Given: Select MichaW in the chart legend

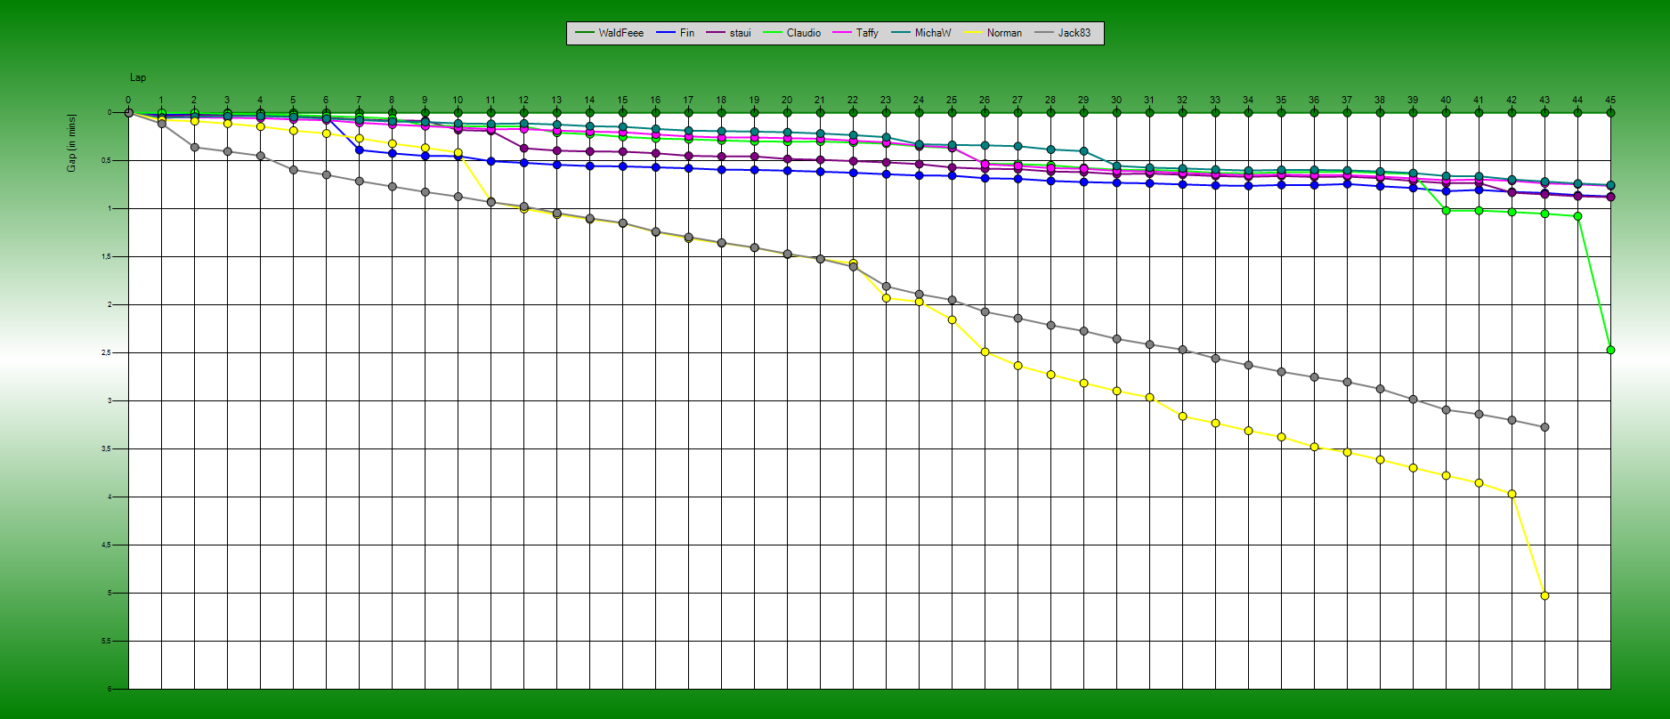Looking at the screenshot, I should 932,33.
